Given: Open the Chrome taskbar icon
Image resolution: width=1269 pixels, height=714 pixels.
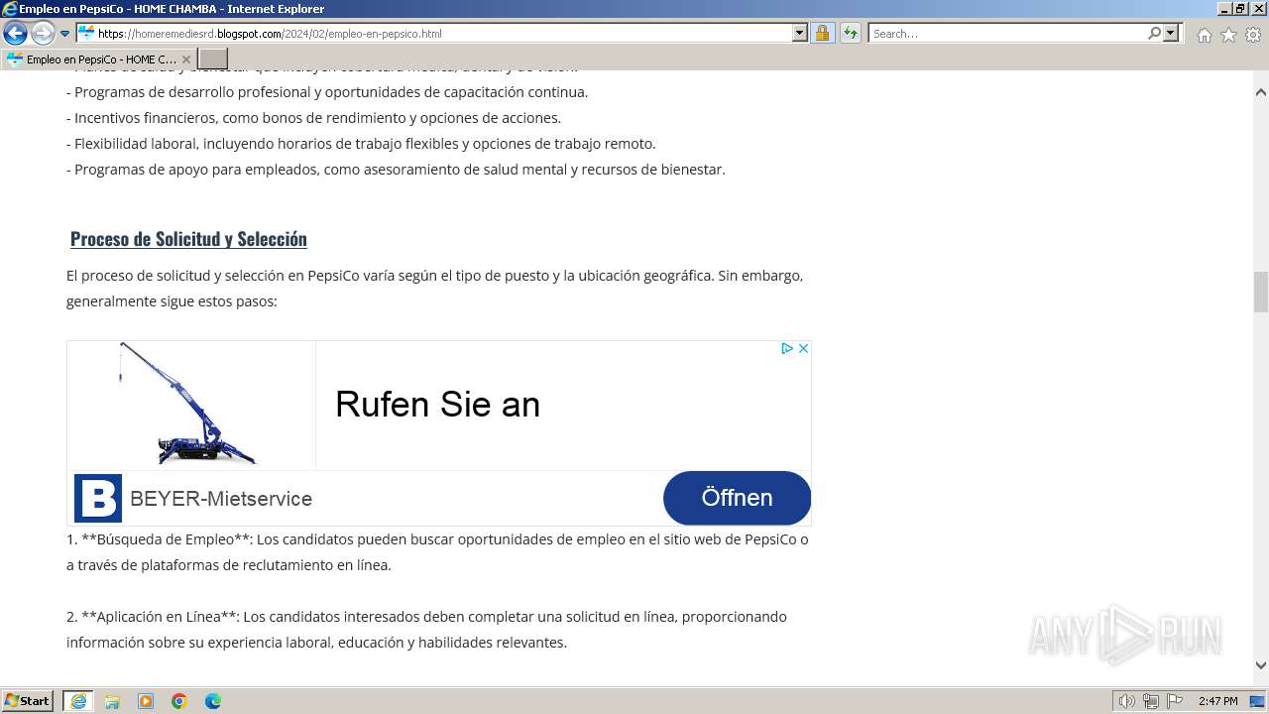Looking at the screenshot, I should click(x=179, y=701).
